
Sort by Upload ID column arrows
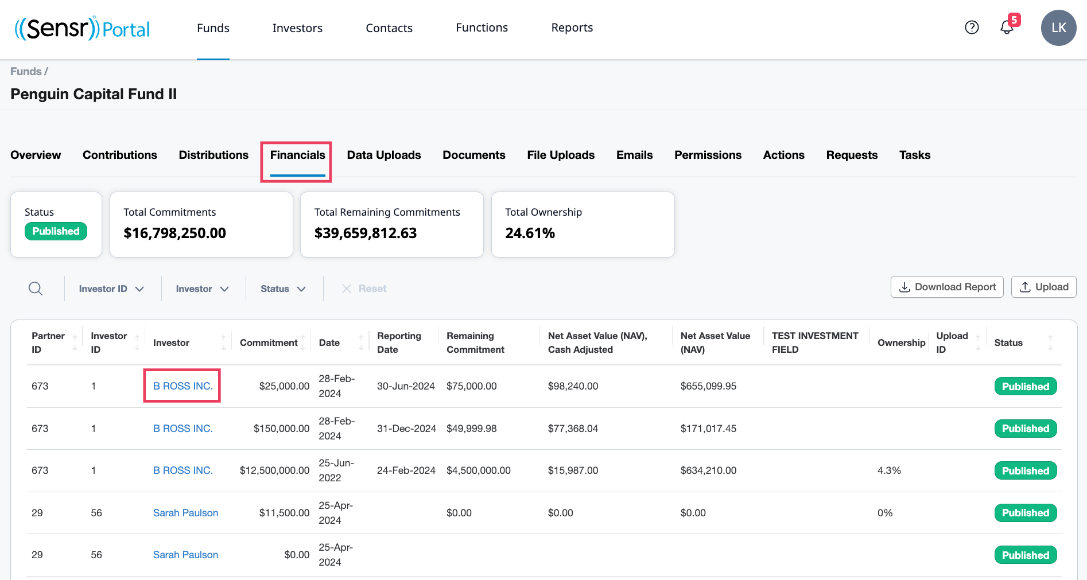pos(978,343)
